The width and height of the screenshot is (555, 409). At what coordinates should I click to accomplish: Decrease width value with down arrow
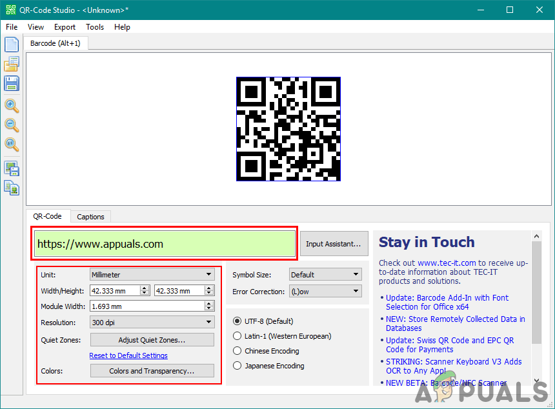[x=144, y=293]
